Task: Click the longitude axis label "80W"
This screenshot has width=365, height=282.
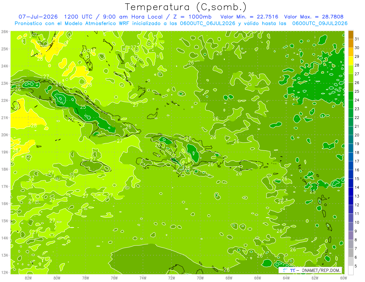Action: [x=57, y=278]
